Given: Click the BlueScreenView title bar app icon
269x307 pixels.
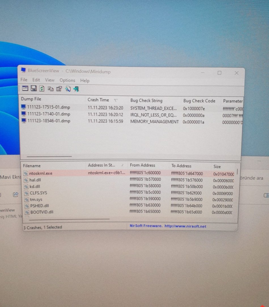Looking at the screenshot, I should [x=24, y=70].
